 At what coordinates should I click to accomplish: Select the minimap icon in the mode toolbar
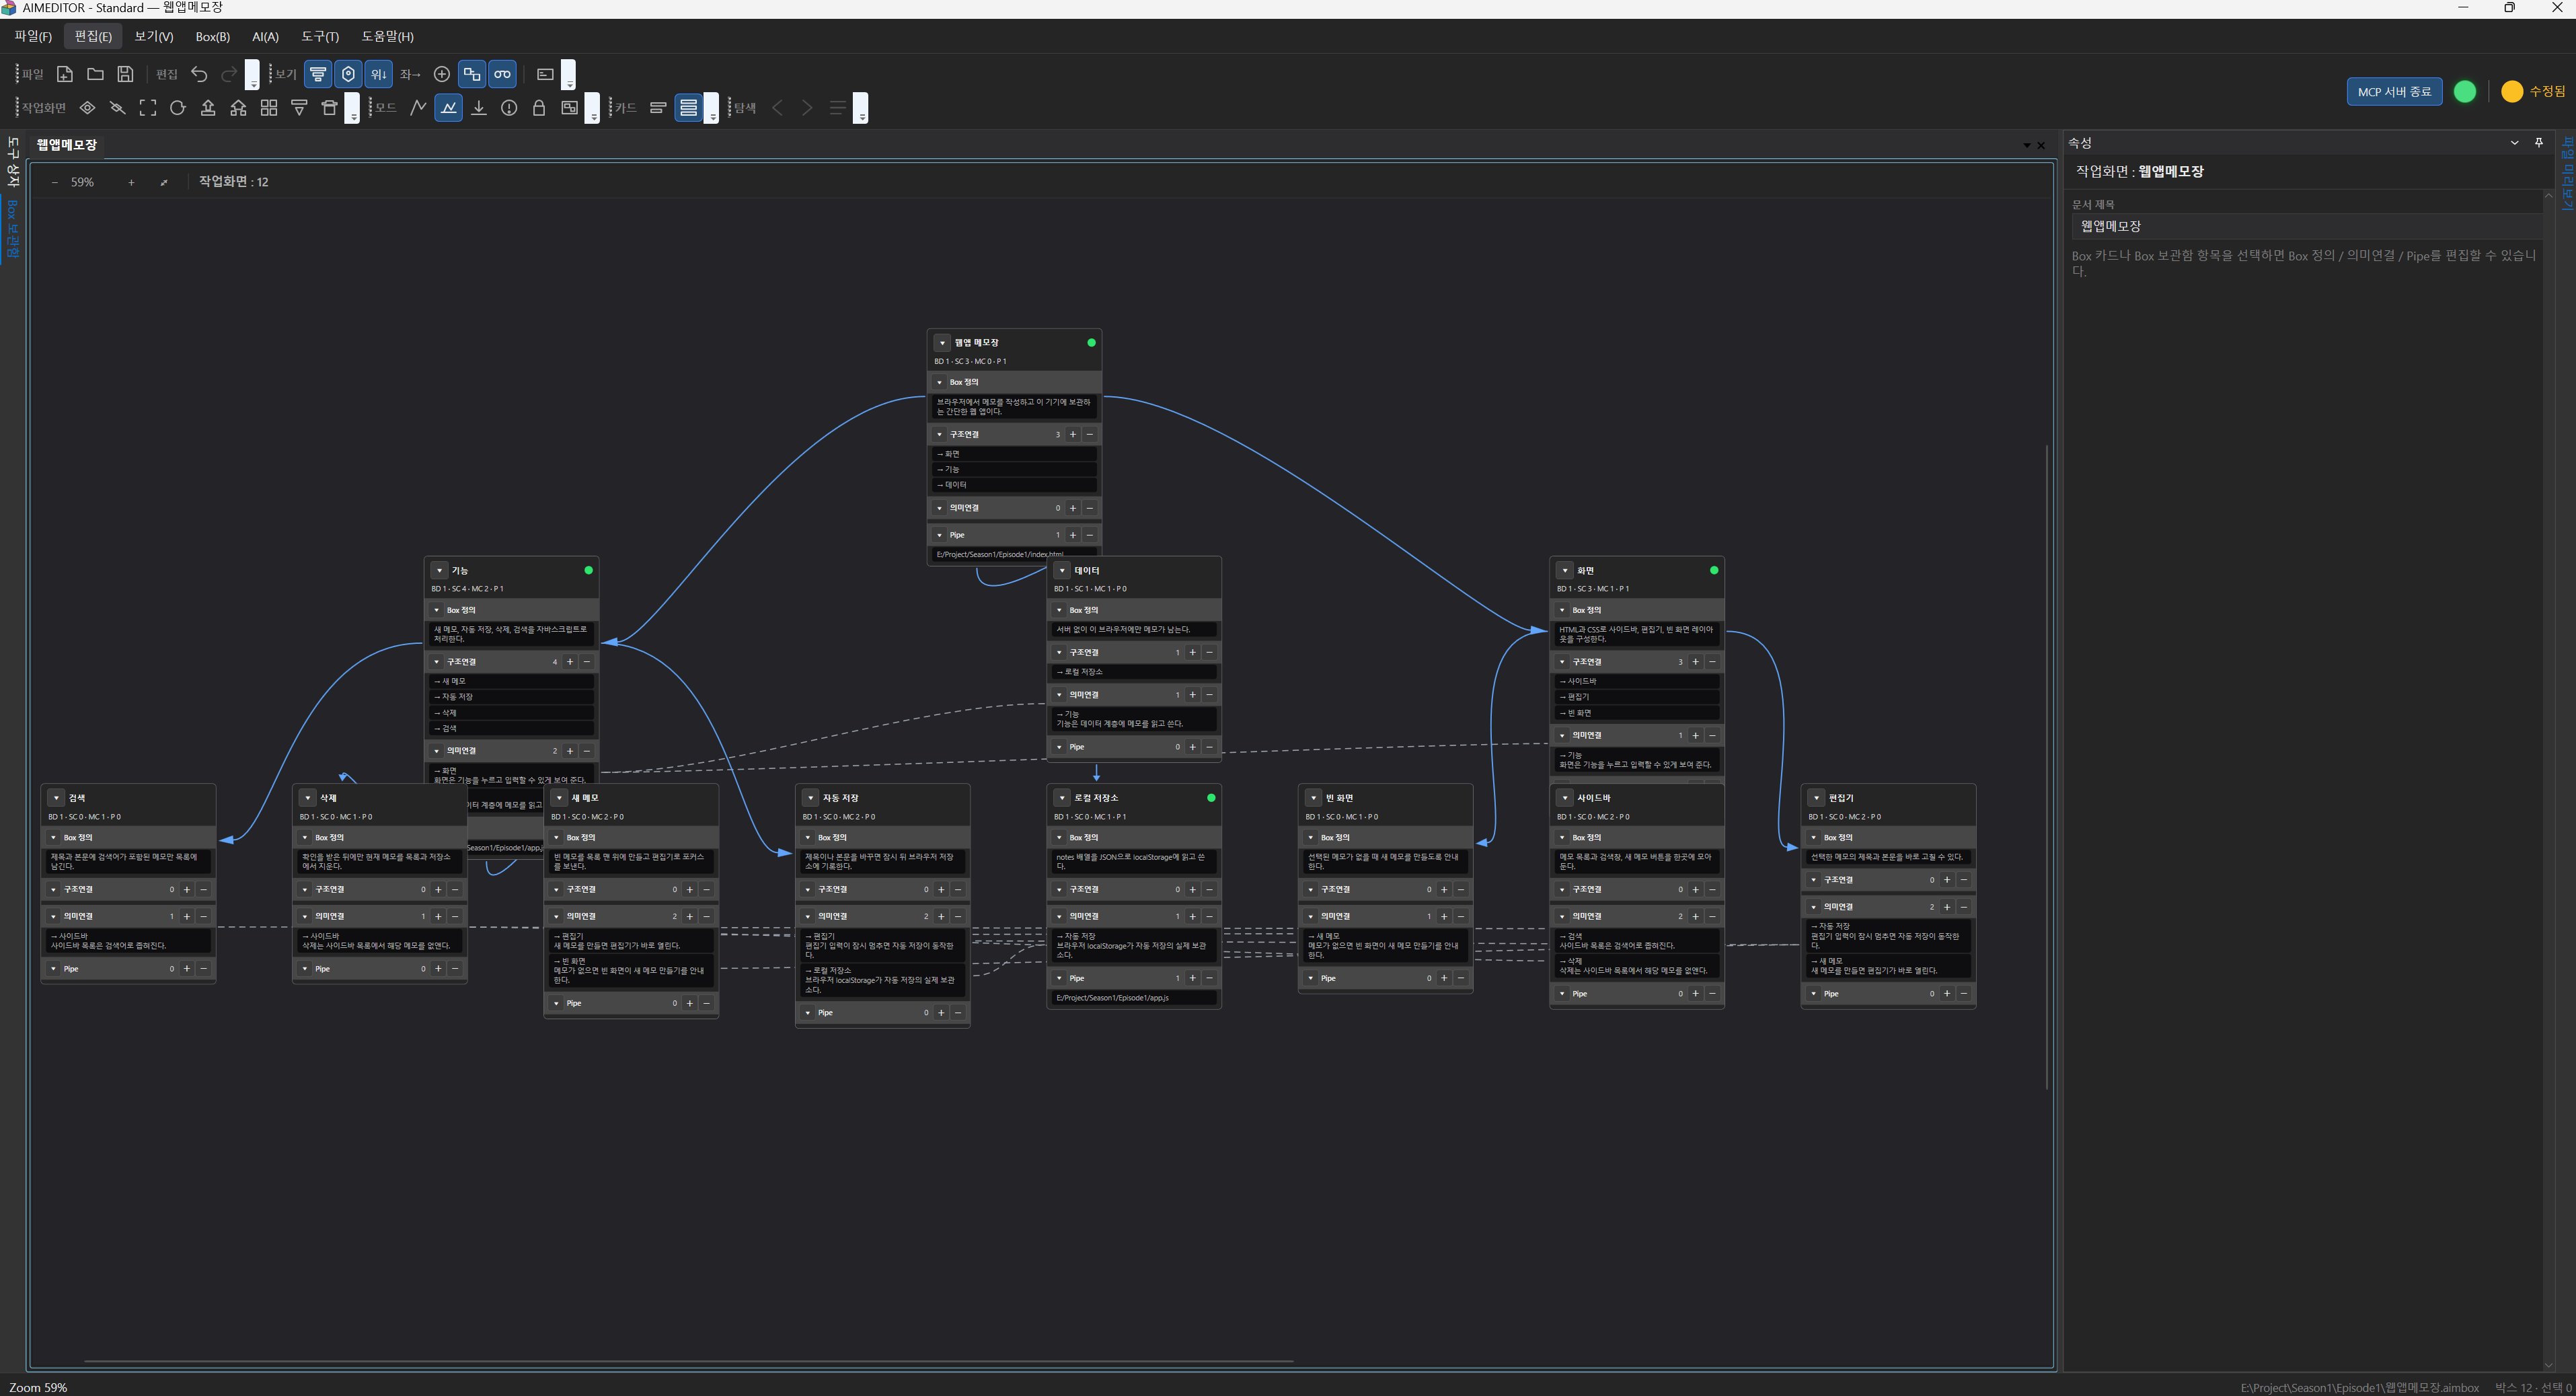(x=569, y=108)
